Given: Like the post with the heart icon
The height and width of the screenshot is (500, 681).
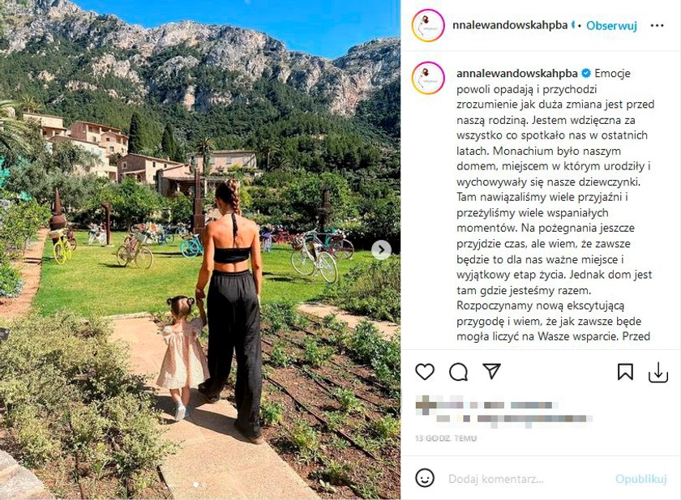Looking at the screenshot, I should 424,372.
